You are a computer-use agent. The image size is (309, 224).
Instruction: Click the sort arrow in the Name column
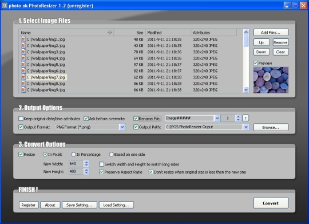coord(110,32)
